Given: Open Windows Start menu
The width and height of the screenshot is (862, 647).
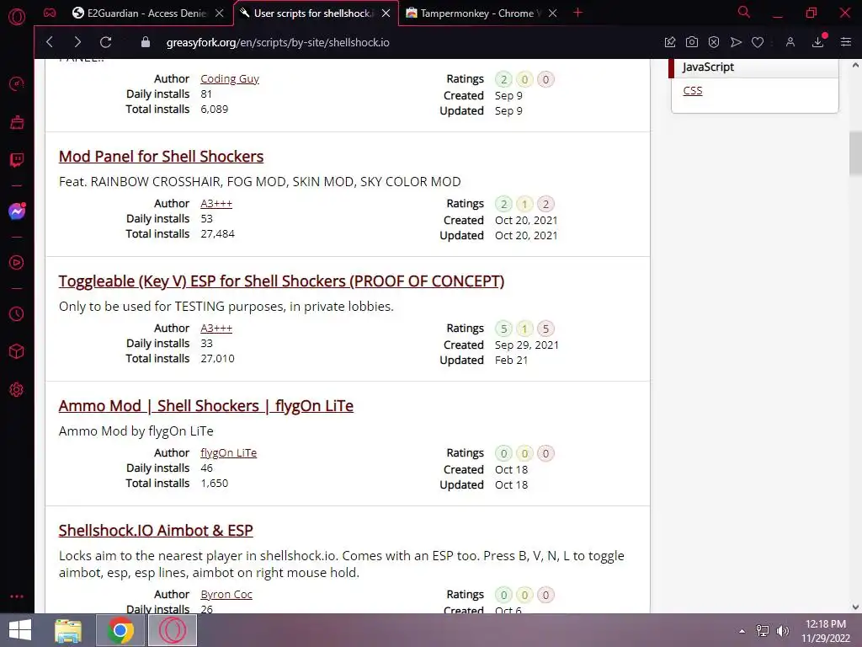Looking at the screenshot, I should [20, 630].
